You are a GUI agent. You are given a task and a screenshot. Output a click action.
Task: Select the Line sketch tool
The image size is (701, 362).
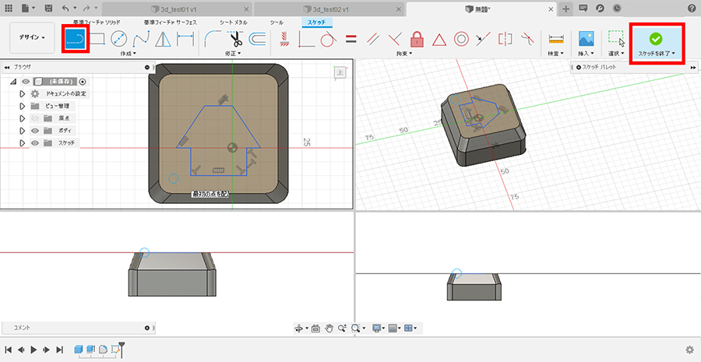tap(76, 38)
